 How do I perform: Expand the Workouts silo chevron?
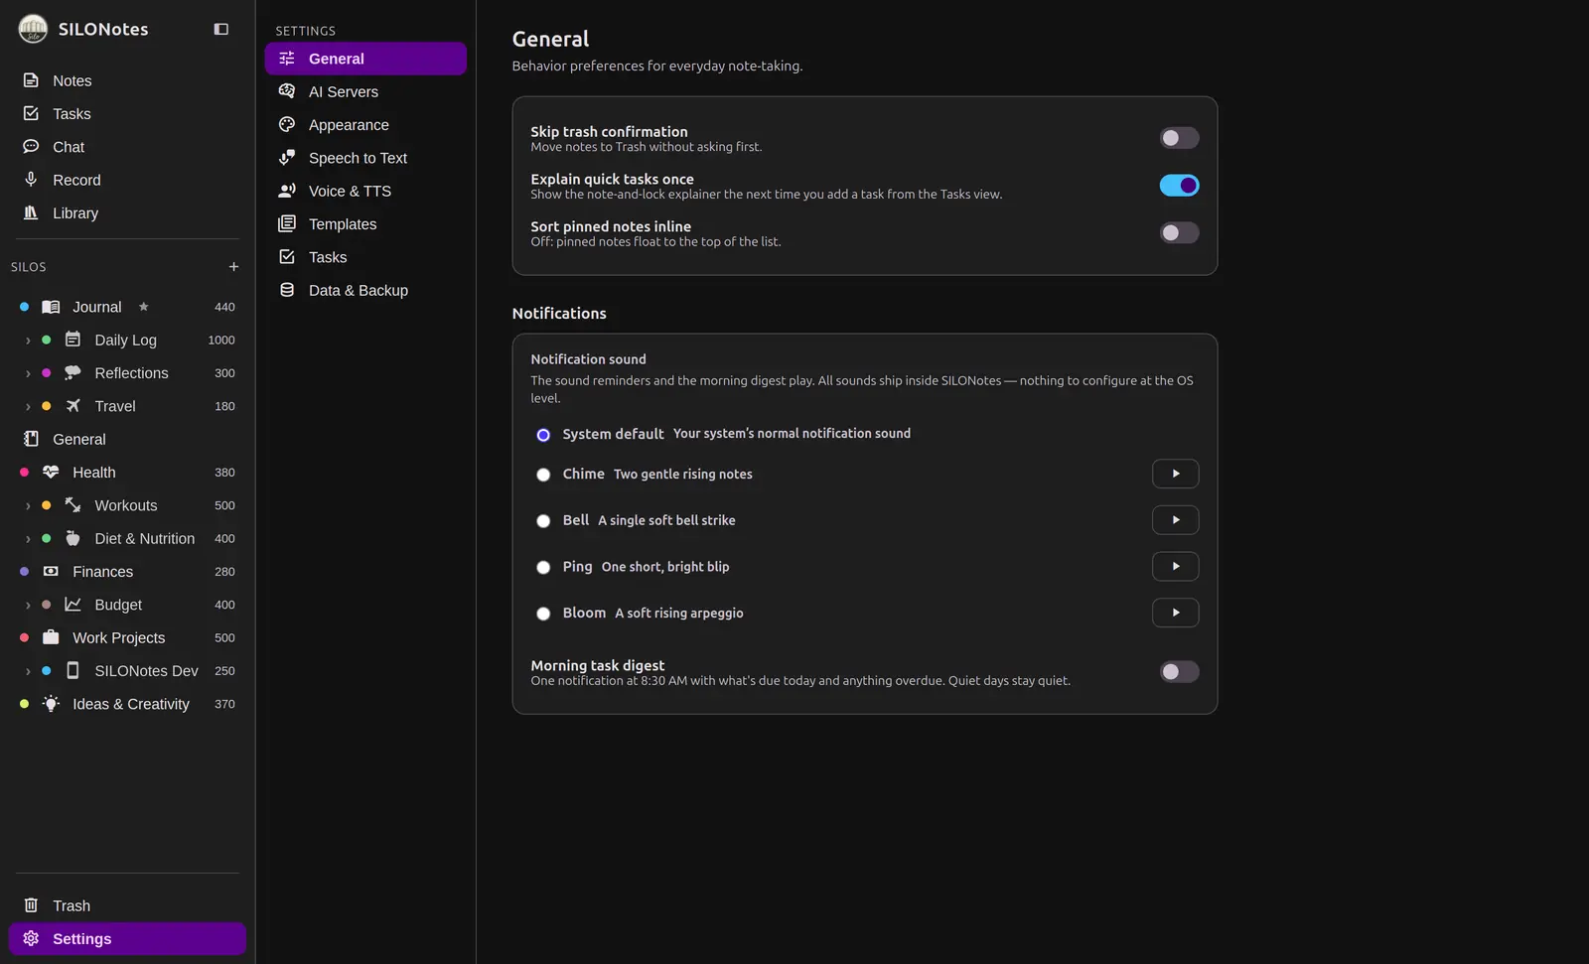[x=28, y=506]
